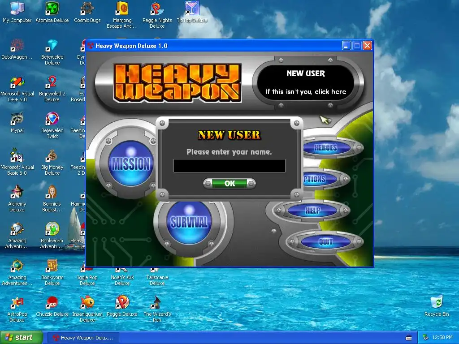459x344 pixels.
Task: Open the game Options button
Action: 320,179
